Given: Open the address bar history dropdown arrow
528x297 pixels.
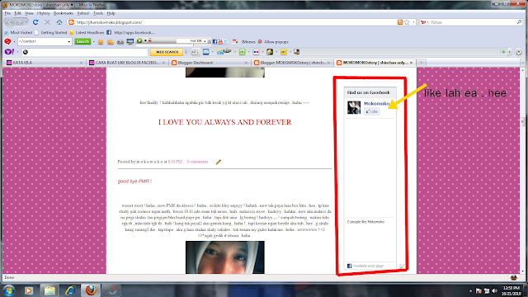Looking at the screenshot, I should [413, 22].
